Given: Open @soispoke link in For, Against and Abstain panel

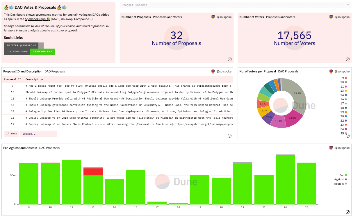Looking at the screenshot, I should pyautogui.click(x=342, y=148).
